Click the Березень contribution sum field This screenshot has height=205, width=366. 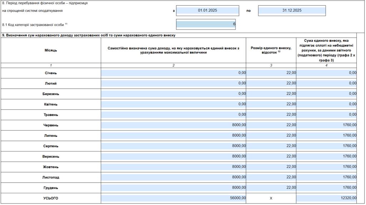pos(326,94)
